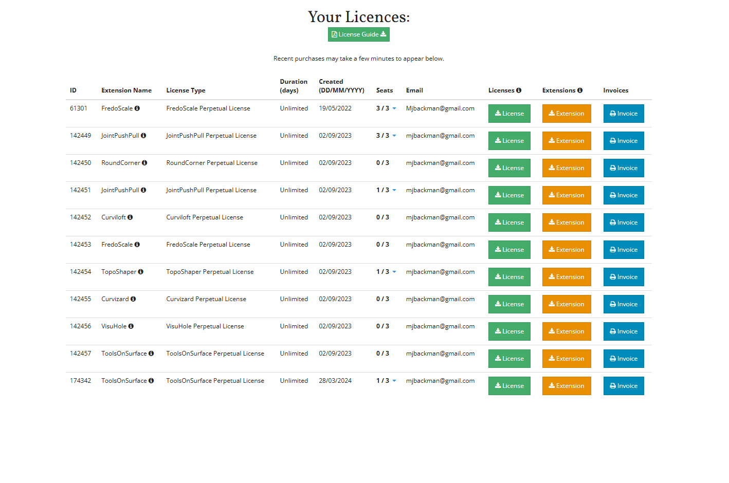Download License for ID 142451
The image size is (729, 483).
click(x=509, y=195)
